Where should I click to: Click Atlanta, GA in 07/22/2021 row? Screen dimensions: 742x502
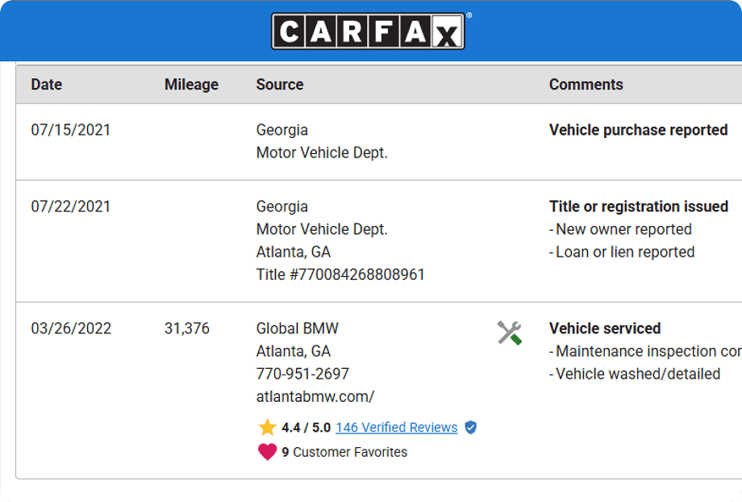click(294, 252)
